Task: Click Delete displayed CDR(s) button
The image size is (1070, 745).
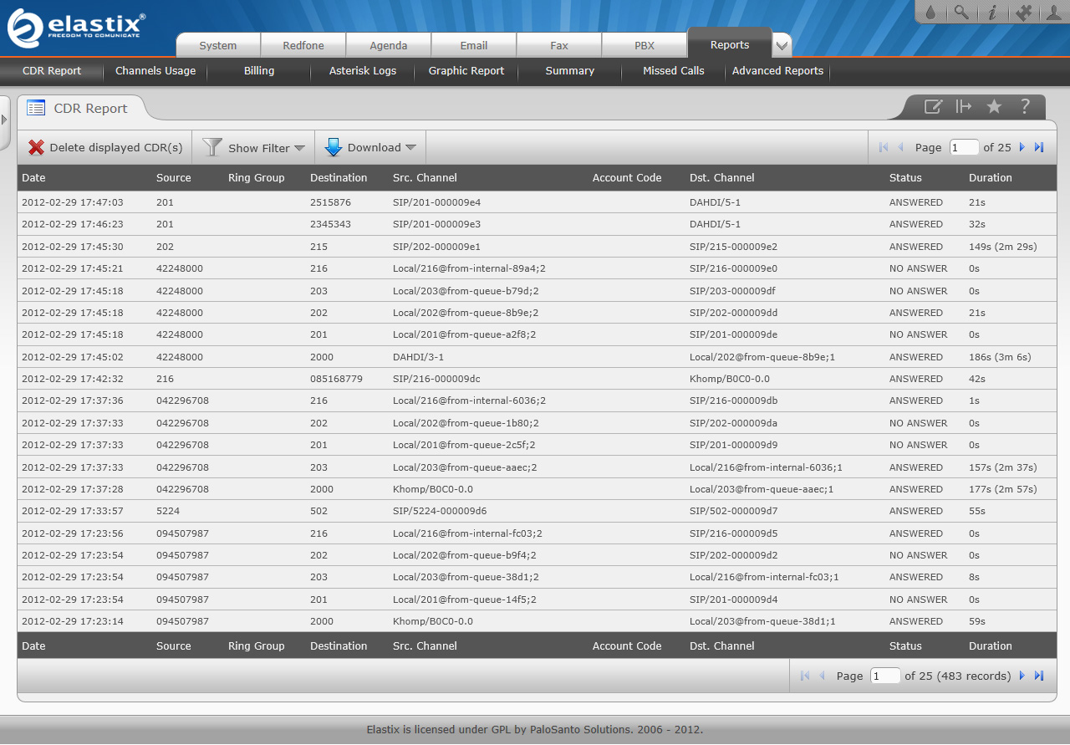Action: (105, 148)
